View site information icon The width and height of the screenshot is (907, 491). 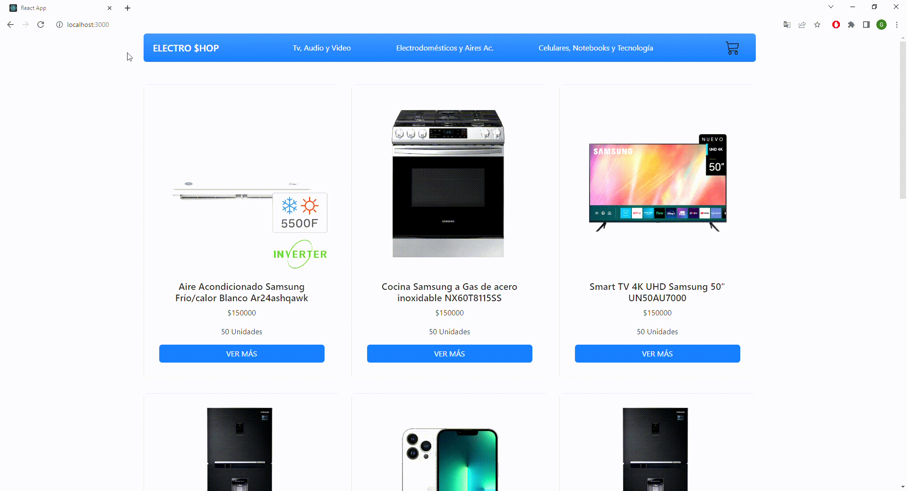click(x=60, y=25)
